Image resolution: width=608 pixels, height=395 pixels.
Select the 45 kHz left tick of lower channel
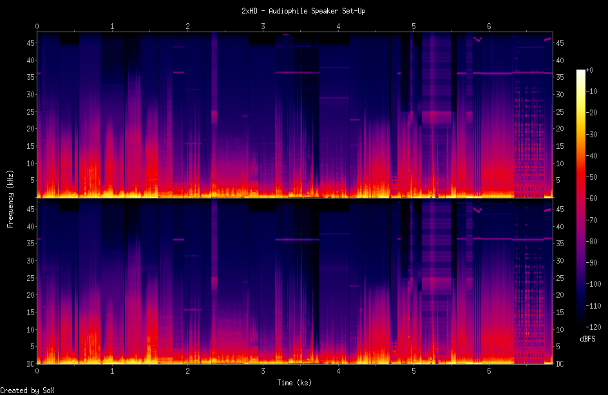coord(29,209)
